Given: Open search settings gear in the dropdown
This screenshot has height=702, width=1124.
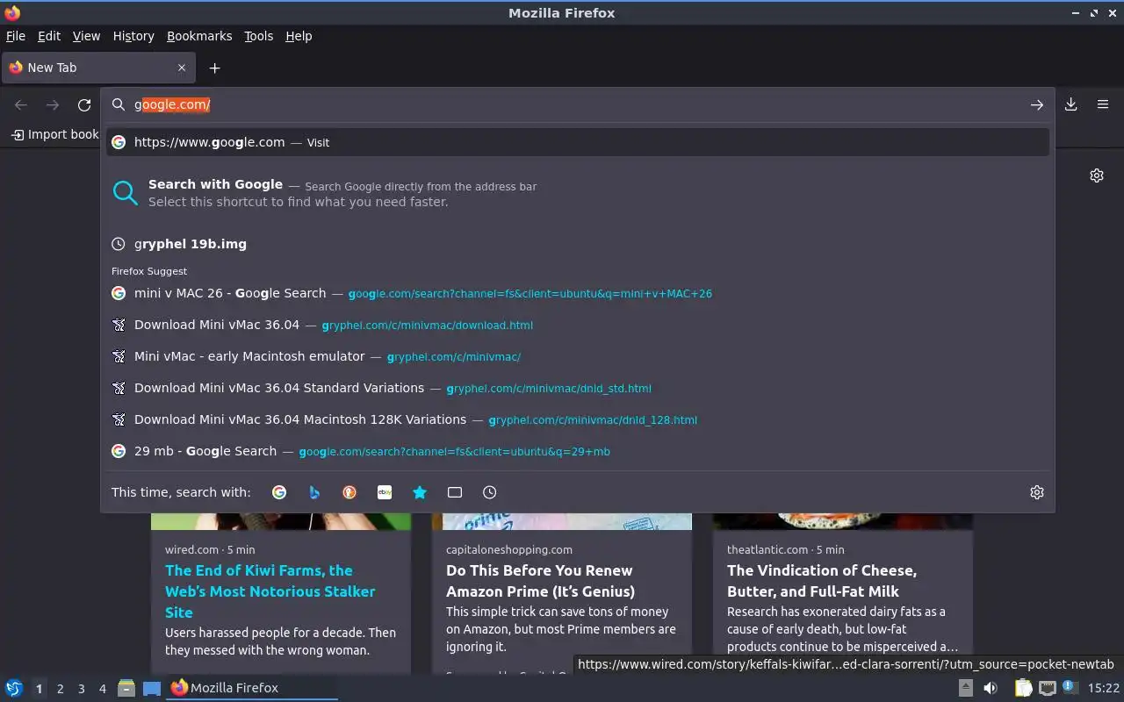Looking at the screenshot, I should pos(1037,492).
